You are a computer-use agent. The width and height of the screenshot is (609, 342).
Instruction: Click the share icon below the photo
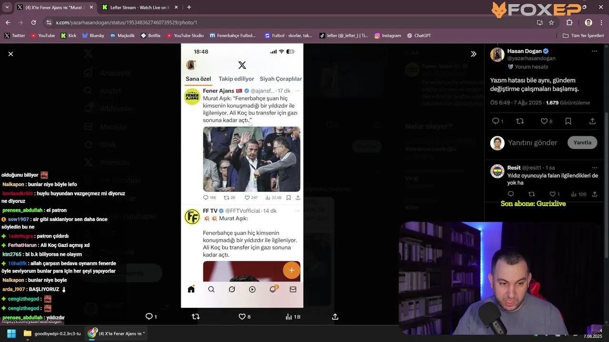[335, 316]
